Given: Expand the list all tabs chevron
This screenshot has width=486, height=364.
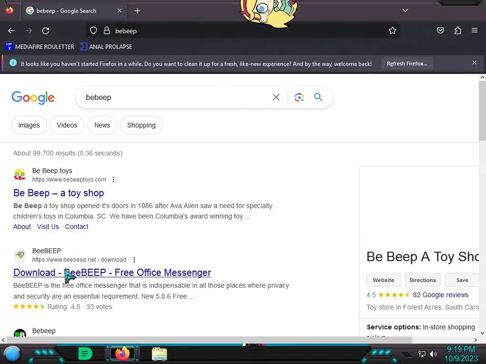Looking at the screenshot, I should click(405, 10).
